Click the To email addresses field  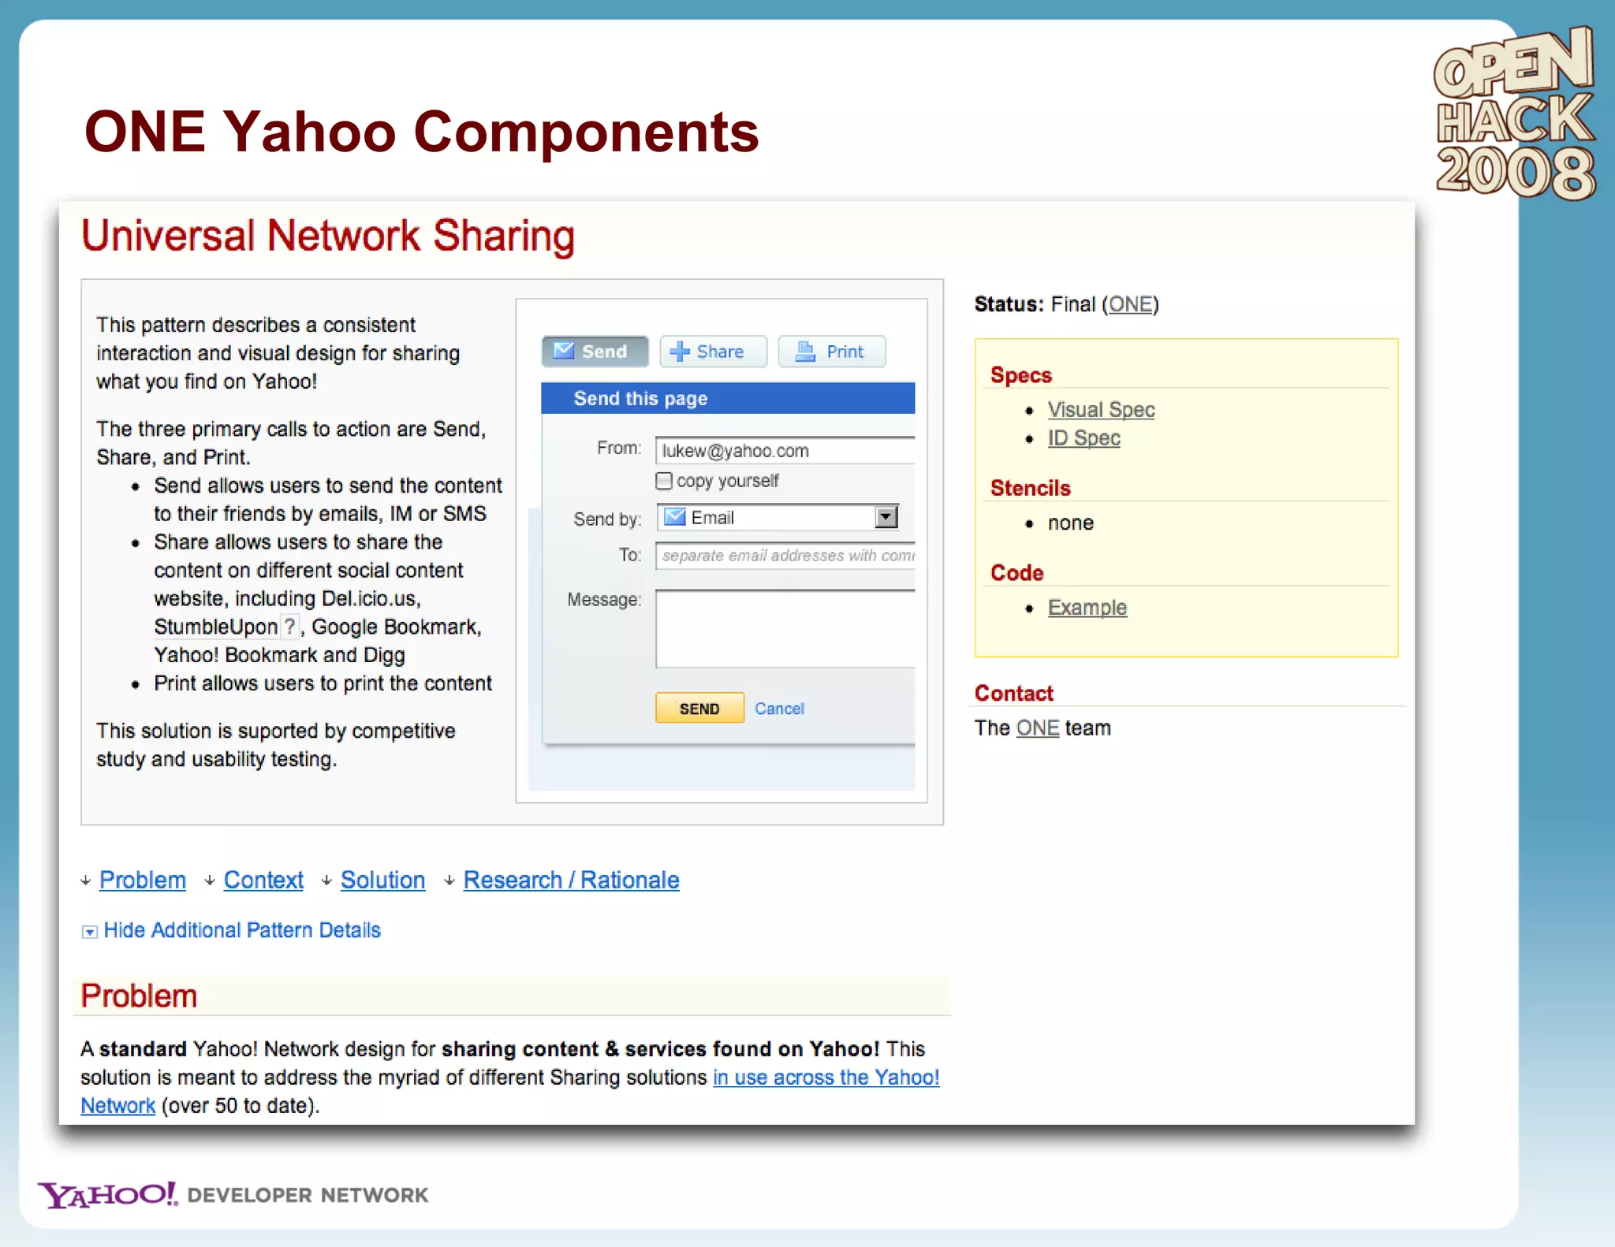click(x=785, y=556)
